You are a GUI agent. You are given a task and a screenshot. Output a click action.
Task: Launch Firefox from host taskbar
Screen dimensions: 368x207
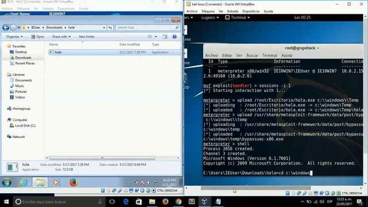(x=165, y=202)
